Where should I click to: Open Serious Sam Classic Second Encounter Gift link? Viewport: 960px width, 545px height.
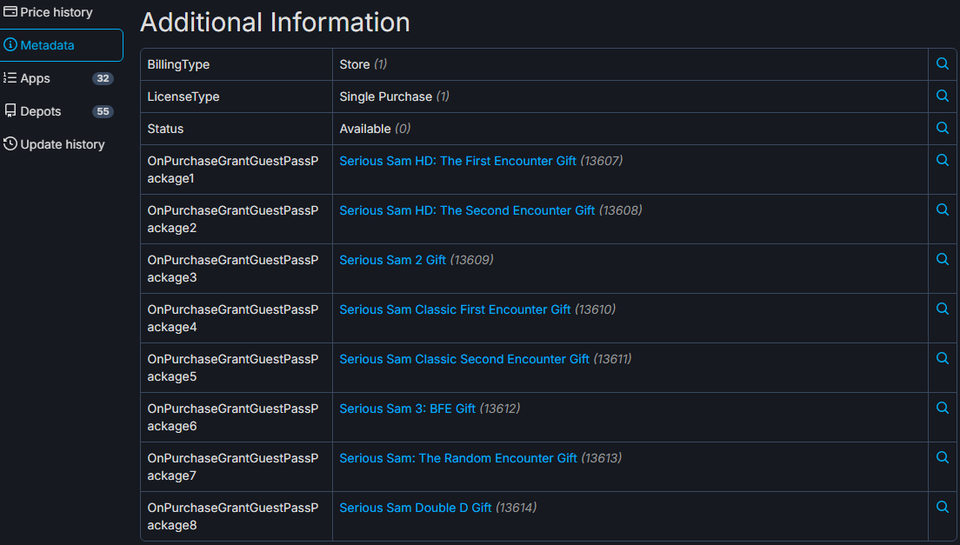click(x=464, y=359)
